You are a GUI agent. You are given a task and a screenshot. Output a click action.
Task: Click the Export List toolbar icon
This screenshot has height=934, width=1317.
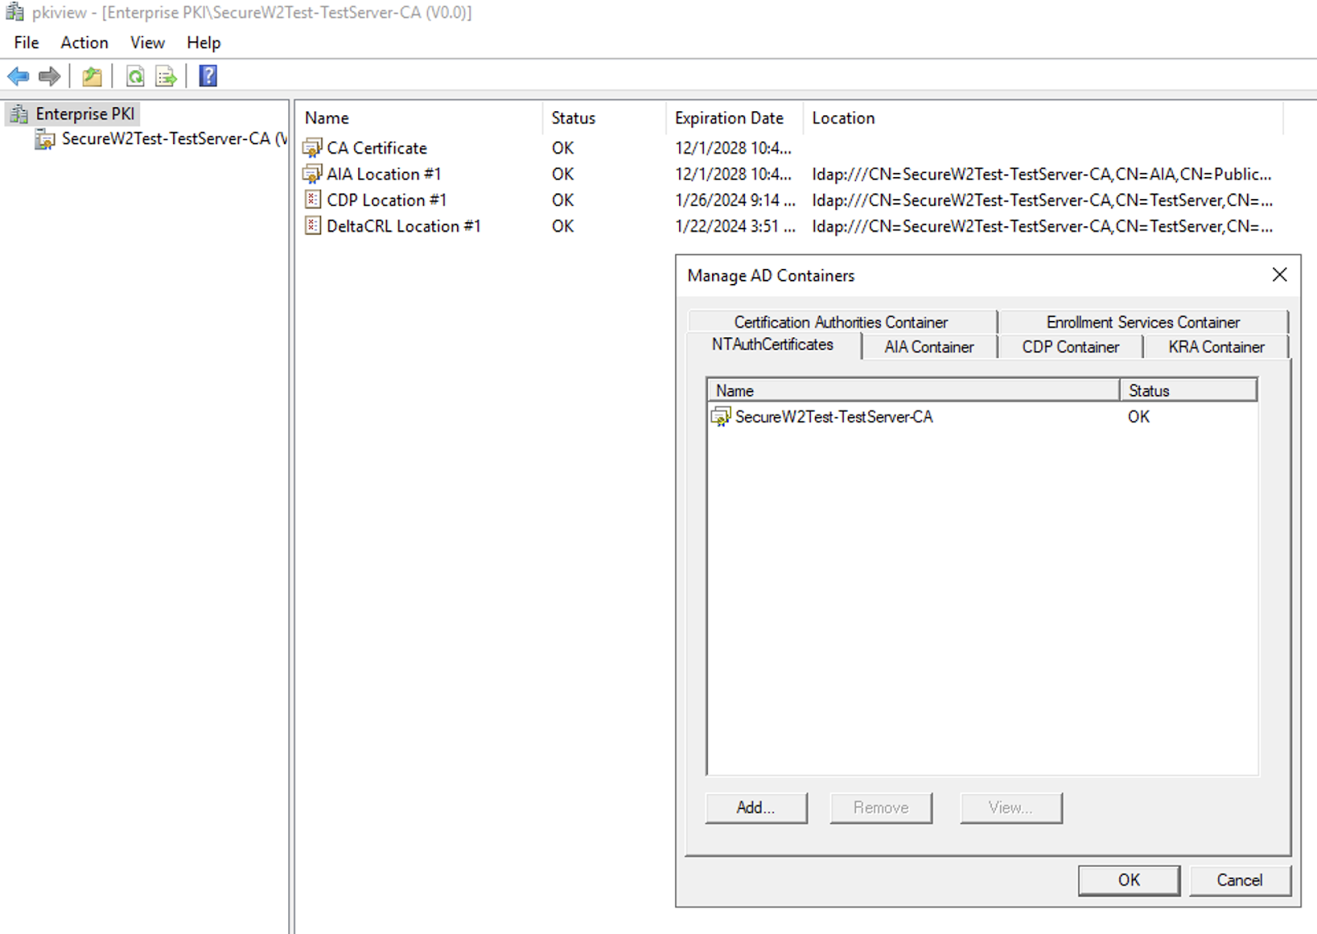tap(166, 77)
